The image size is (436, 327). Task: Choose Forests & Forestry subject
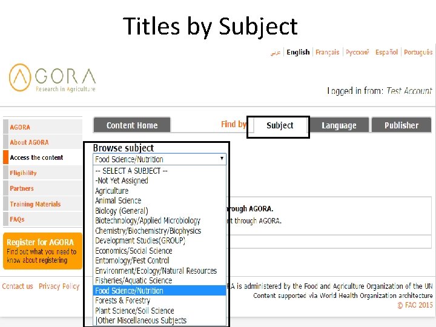tap(160, 300)
